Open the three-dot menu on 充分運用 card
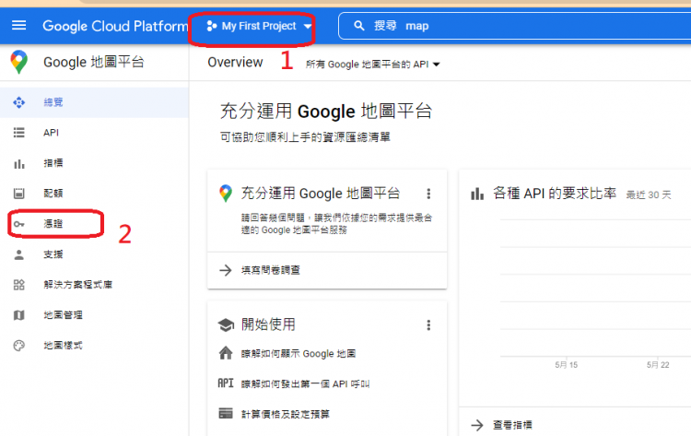 click(x=428, y=194)
